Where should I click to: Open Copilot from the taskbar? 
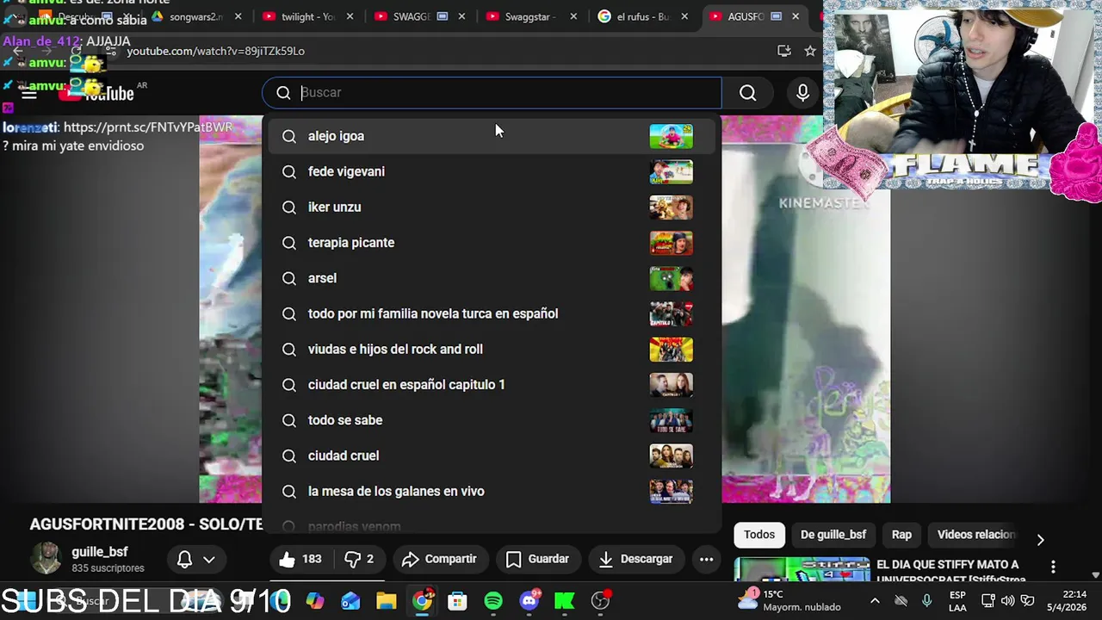pos(315,601)
